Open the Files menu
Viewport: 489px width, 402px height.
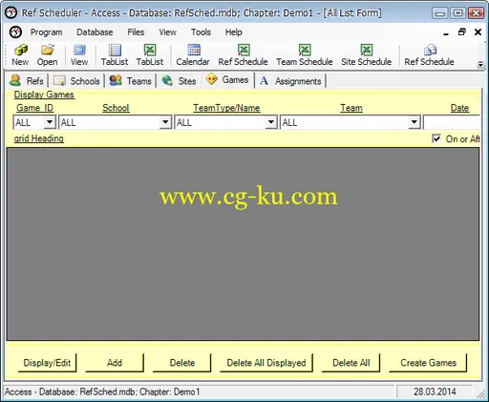pyautogui.click(x=136, y=32)
